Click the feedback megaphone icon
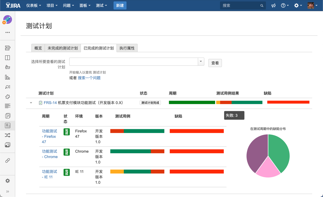The image size is (323, 197). (274, 5)
